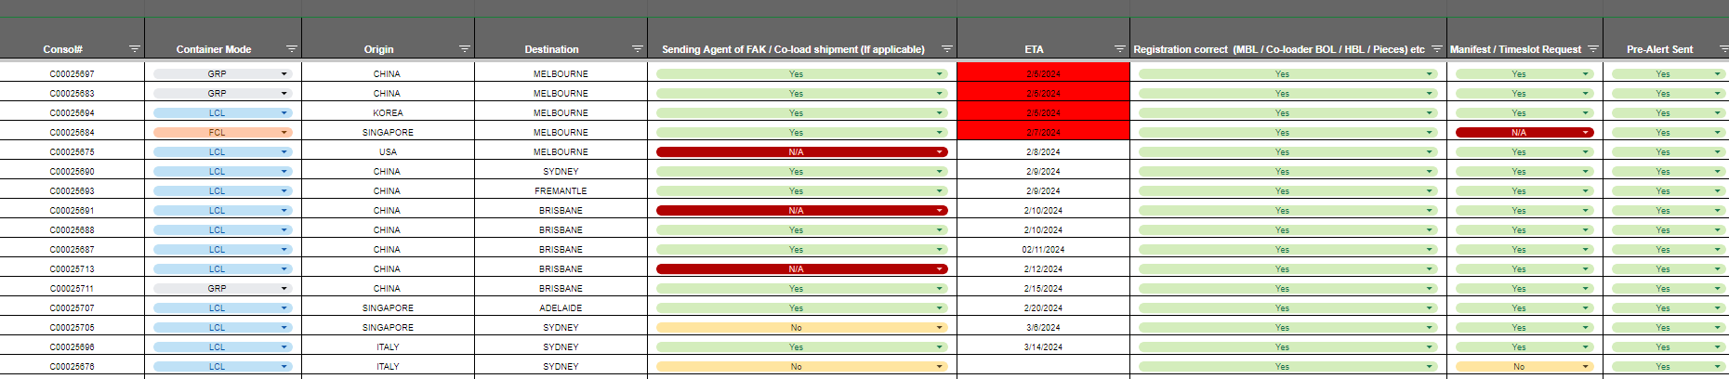Image resolution: width=1729 pixels, height=379 pixels.
Task: Open the Sending Agent column filter icon
Action: point(947,48)
